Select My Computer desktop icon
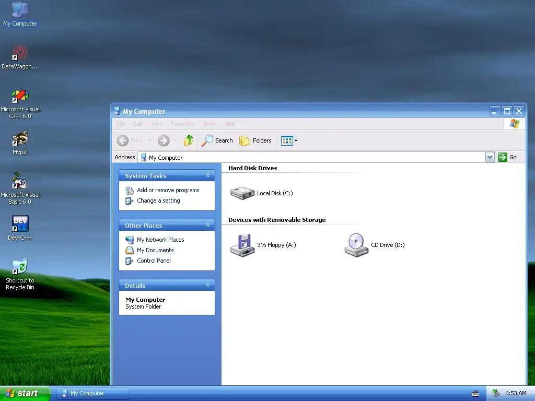Screen dimensions: 535x401 pyautogui.click(x=20, y=14)
